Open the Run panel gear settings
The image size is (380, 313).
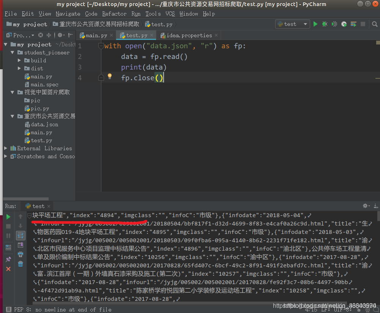(x=366, y=206)
